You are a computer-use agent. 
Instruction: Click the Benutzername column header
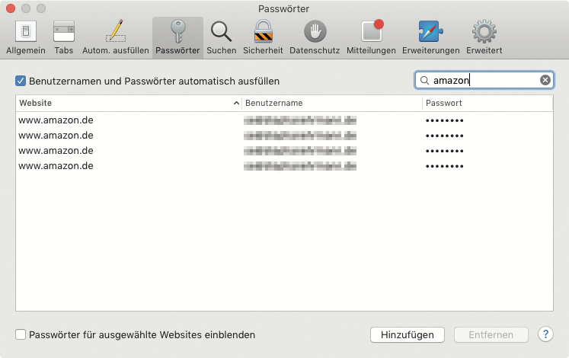[331, 103]
